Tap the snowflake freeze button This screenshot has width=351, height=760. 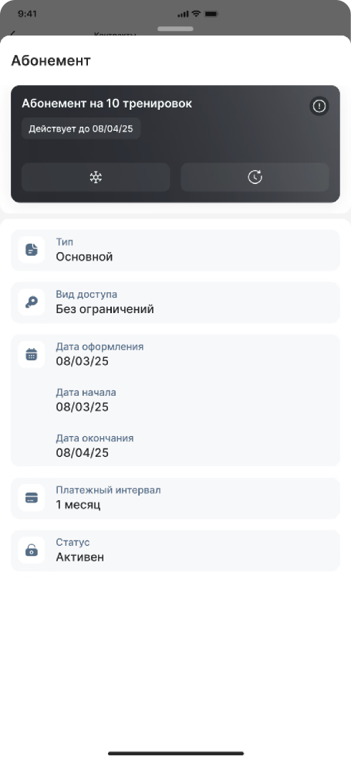[x=96, y=177]
